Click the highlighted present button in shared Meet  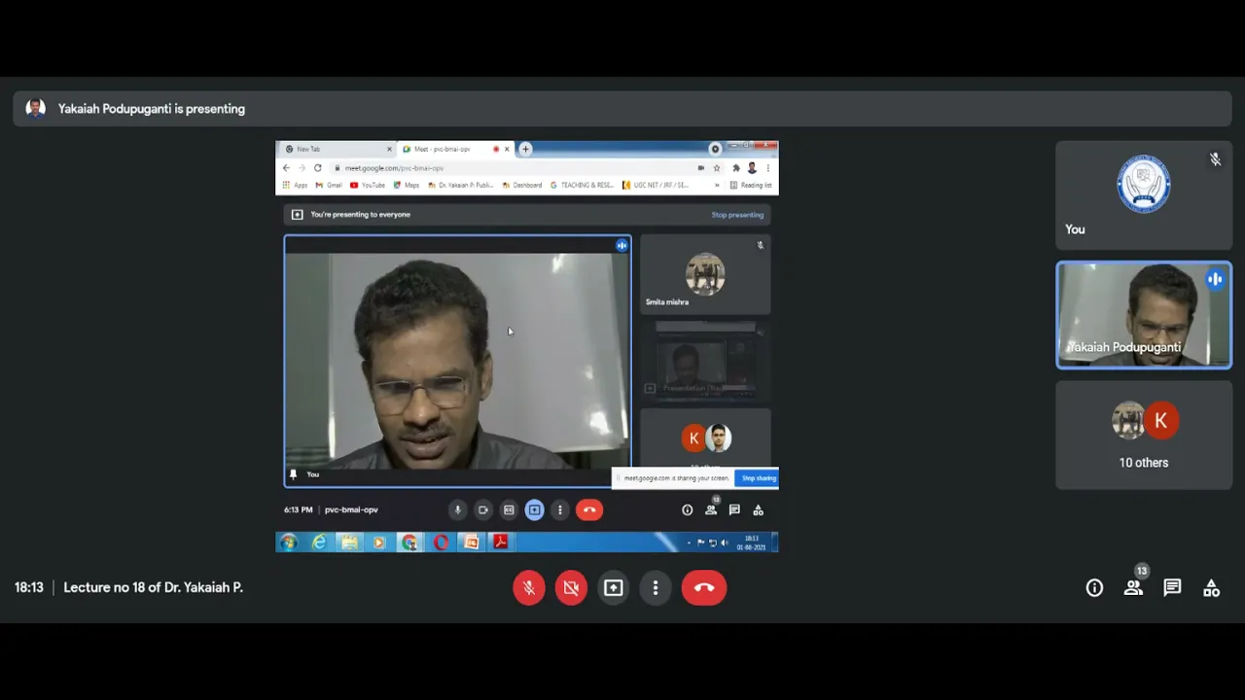click(534, 509)
